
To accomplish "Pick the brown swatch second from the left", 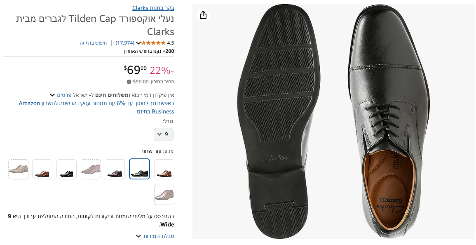I will (x=42, y=169).
